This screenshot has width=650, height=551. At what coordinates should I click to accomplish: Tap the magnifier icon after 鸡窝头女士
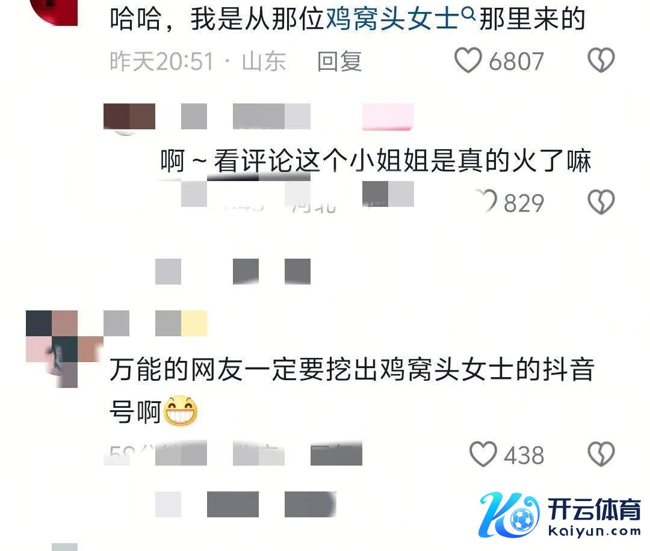pos(468,14)
